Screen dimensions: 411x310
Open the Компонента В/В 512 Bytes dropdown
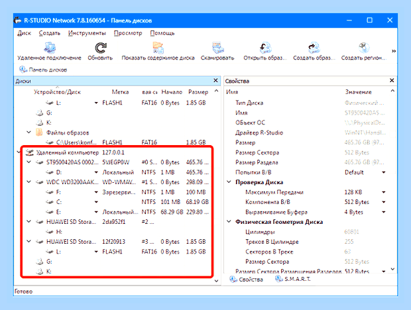tap(384, 202)
